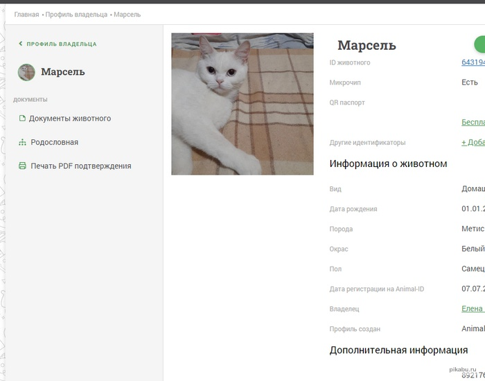Select Печать PDF подтверждения
Screen dimensions: 485x381
(81, 166)
